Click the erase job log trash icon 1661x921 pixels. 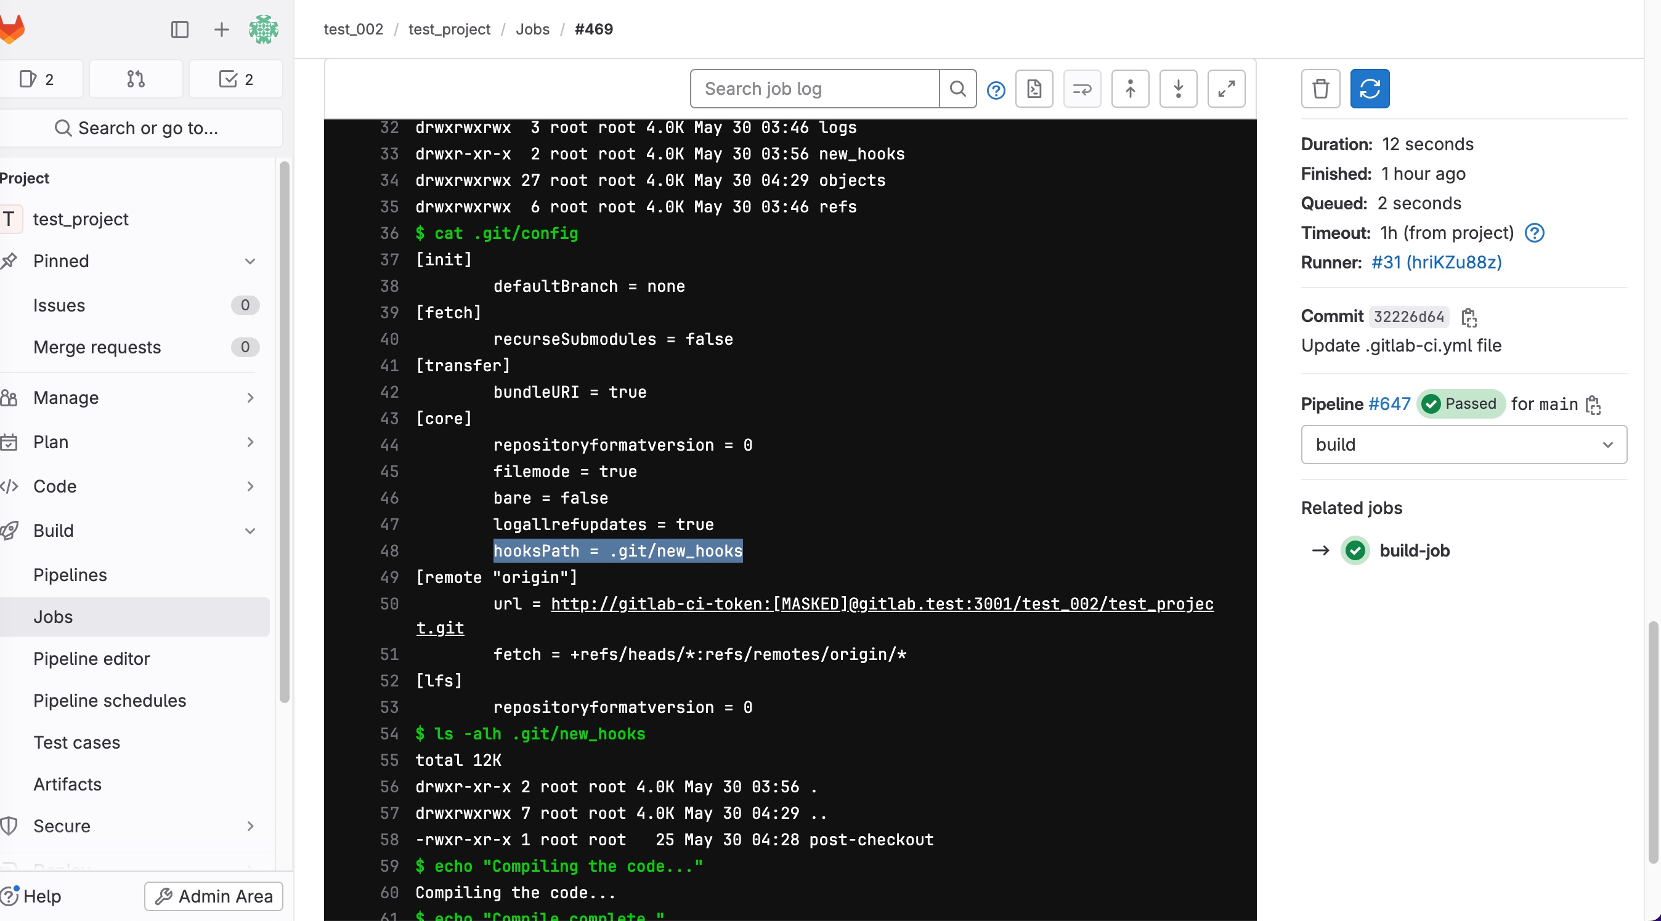click(1320, 88)
